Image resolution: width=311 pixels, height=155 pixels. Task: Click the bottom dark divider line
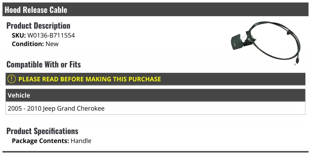coord(155,152)
